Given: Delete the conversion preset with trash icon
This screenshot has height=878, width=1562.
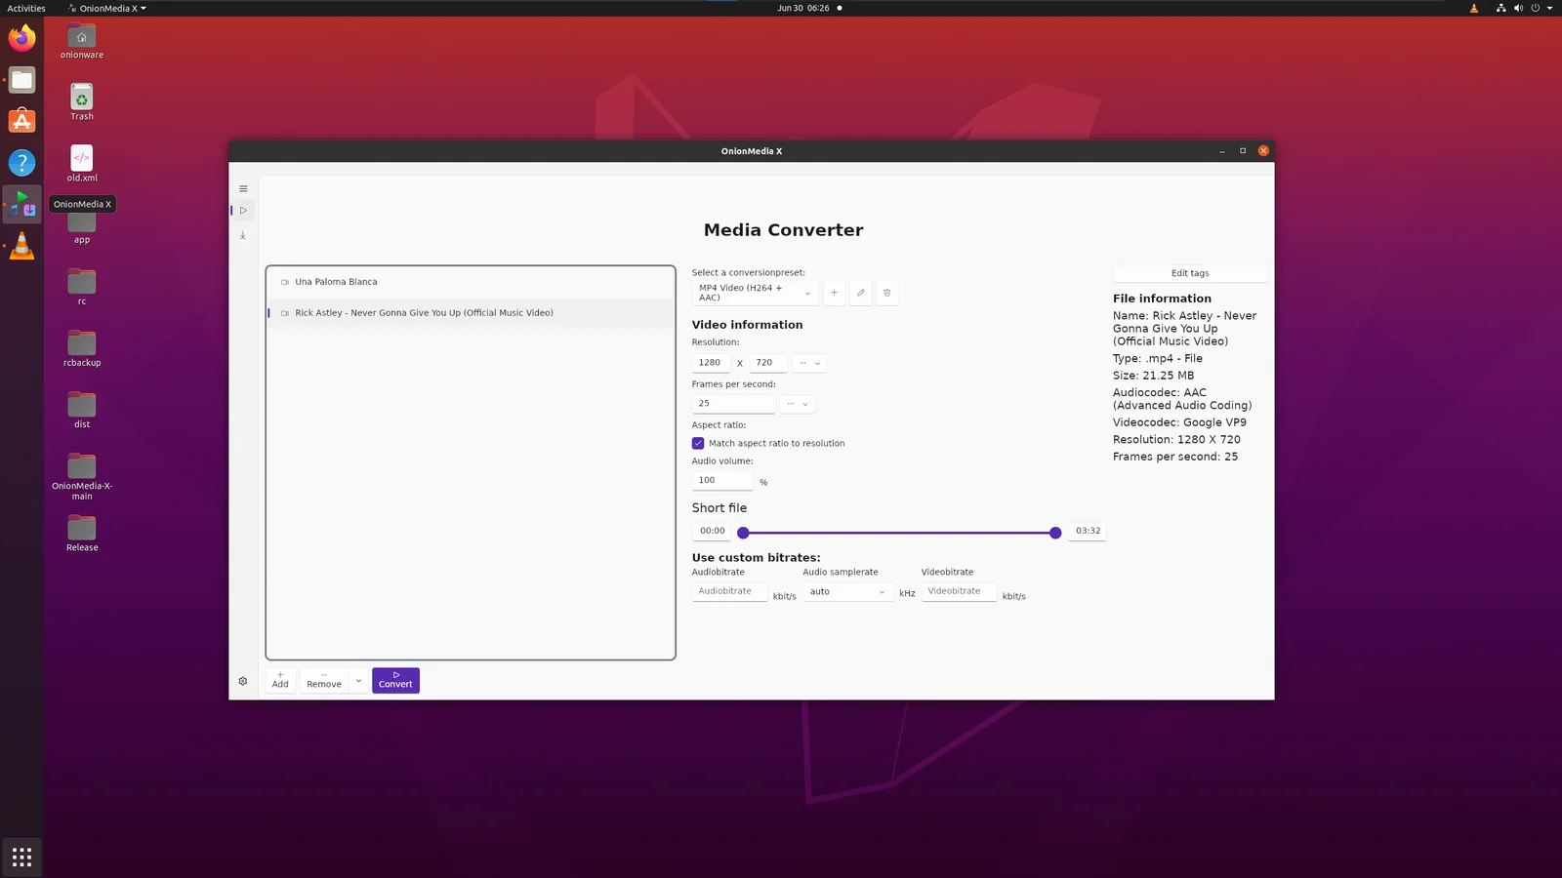Looking at the screenshot, I should coord(886,293).
